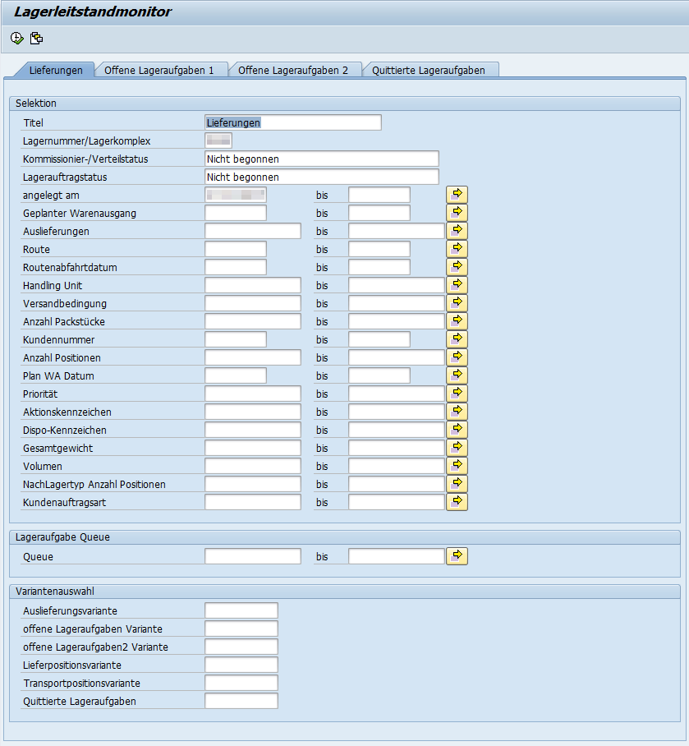The height and width of the screenshot is (746, 689).
Task: Switch to Offene Lageraufgaben 2 tab
Action: 293,71
